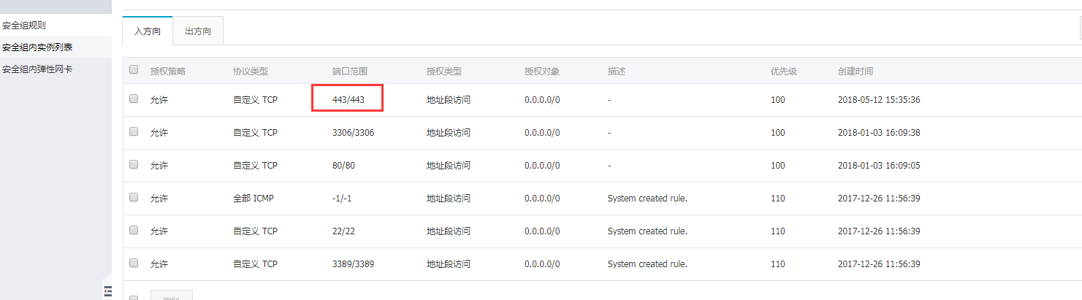The height and width of the screenshot is (300, 1082).
Task: Click the 3306/3306 port range cell
Action: click(x=353, y=133)
